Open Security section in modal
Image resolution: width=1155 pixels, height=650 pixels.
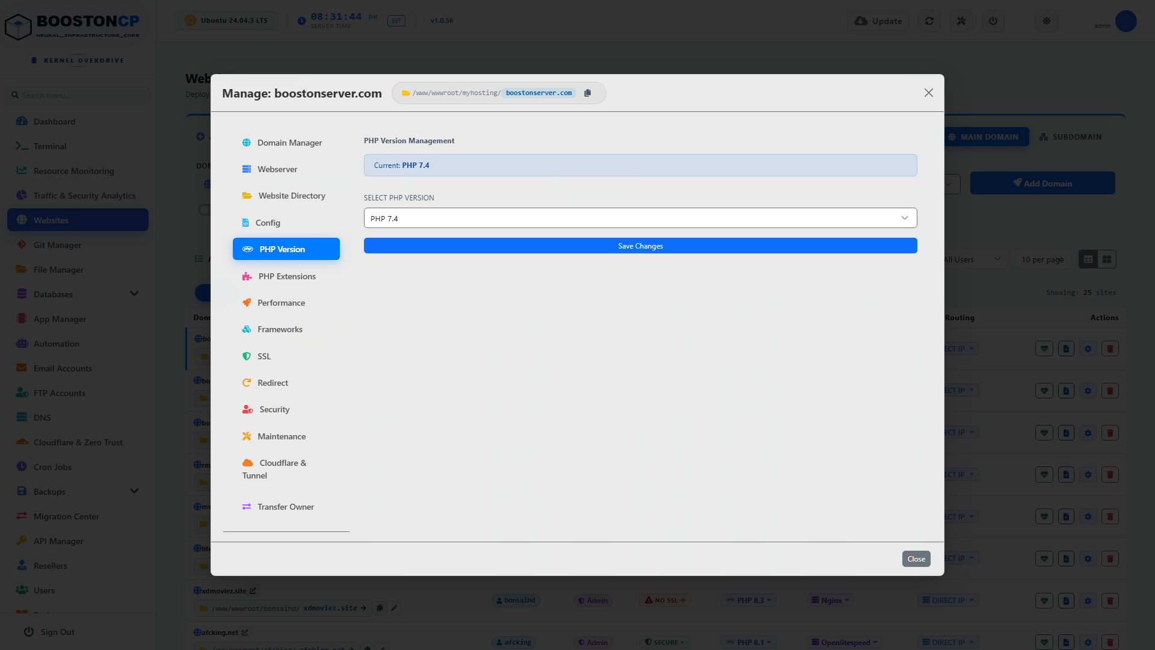click(x=286, y=409)
